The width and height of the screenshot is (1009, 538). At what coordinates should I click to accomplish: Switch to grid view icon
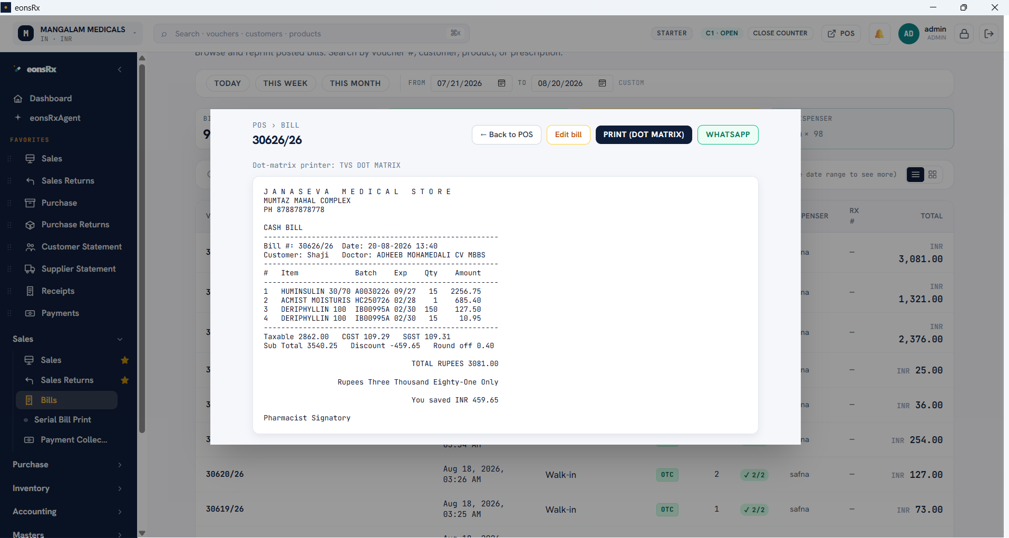tap(933, 175)
